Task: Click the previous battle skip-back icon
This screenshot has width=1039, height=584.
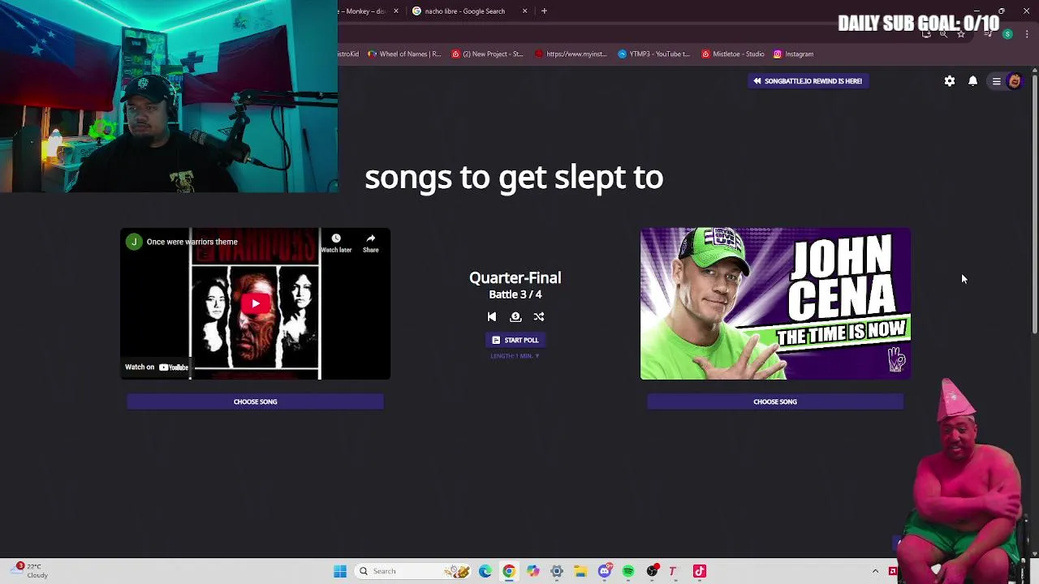Action: click(x=492, y=317)
